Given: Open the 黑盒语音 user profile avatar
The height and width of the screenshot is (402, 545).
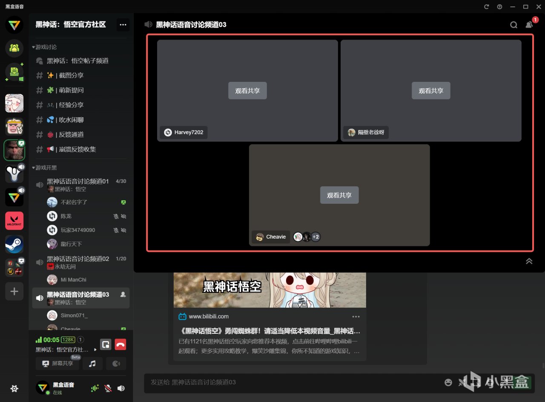Looking at the screenshot, I should pos(43,388).
